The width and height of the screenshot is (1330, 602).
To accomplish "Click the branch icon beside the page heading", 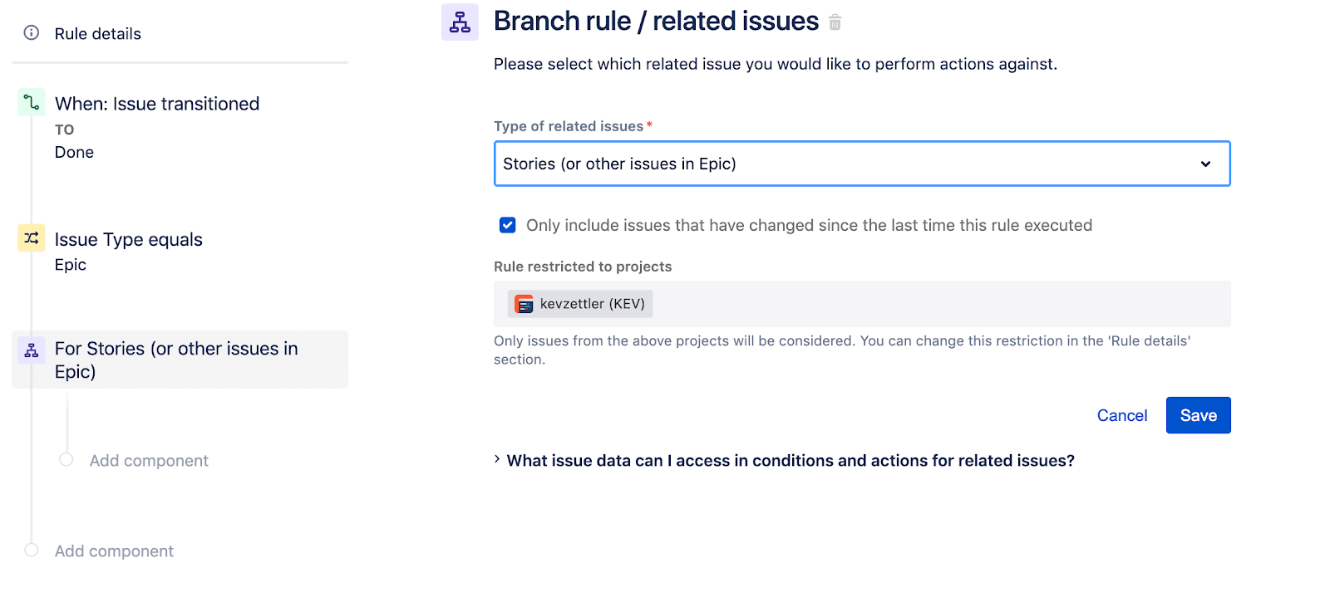I will pyautogui.click(x=460, y=22).
